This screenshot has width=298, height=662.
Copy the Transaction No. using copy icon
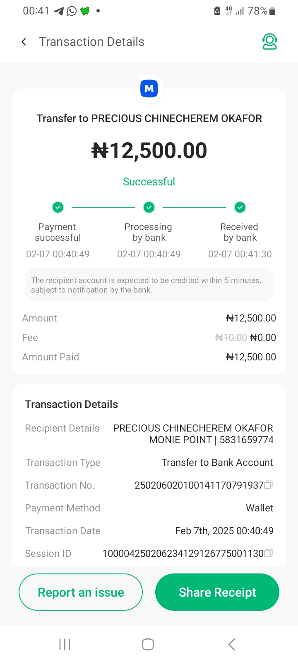[269, 485]
